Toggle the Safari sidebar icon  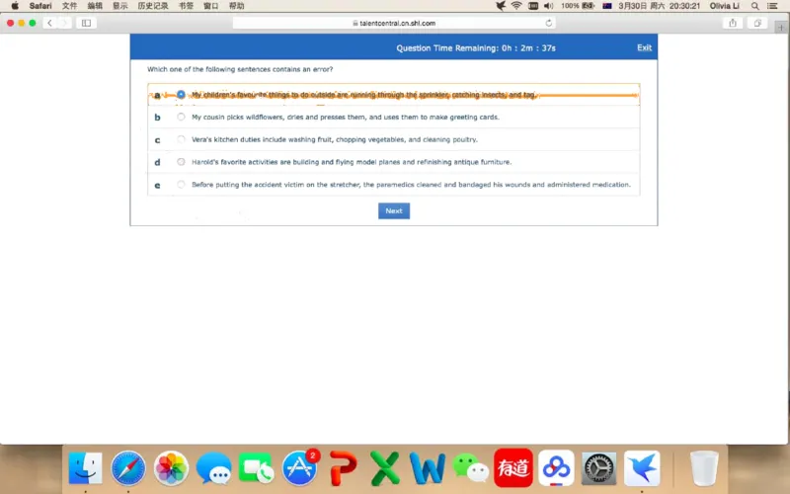[x=86, y=23]
